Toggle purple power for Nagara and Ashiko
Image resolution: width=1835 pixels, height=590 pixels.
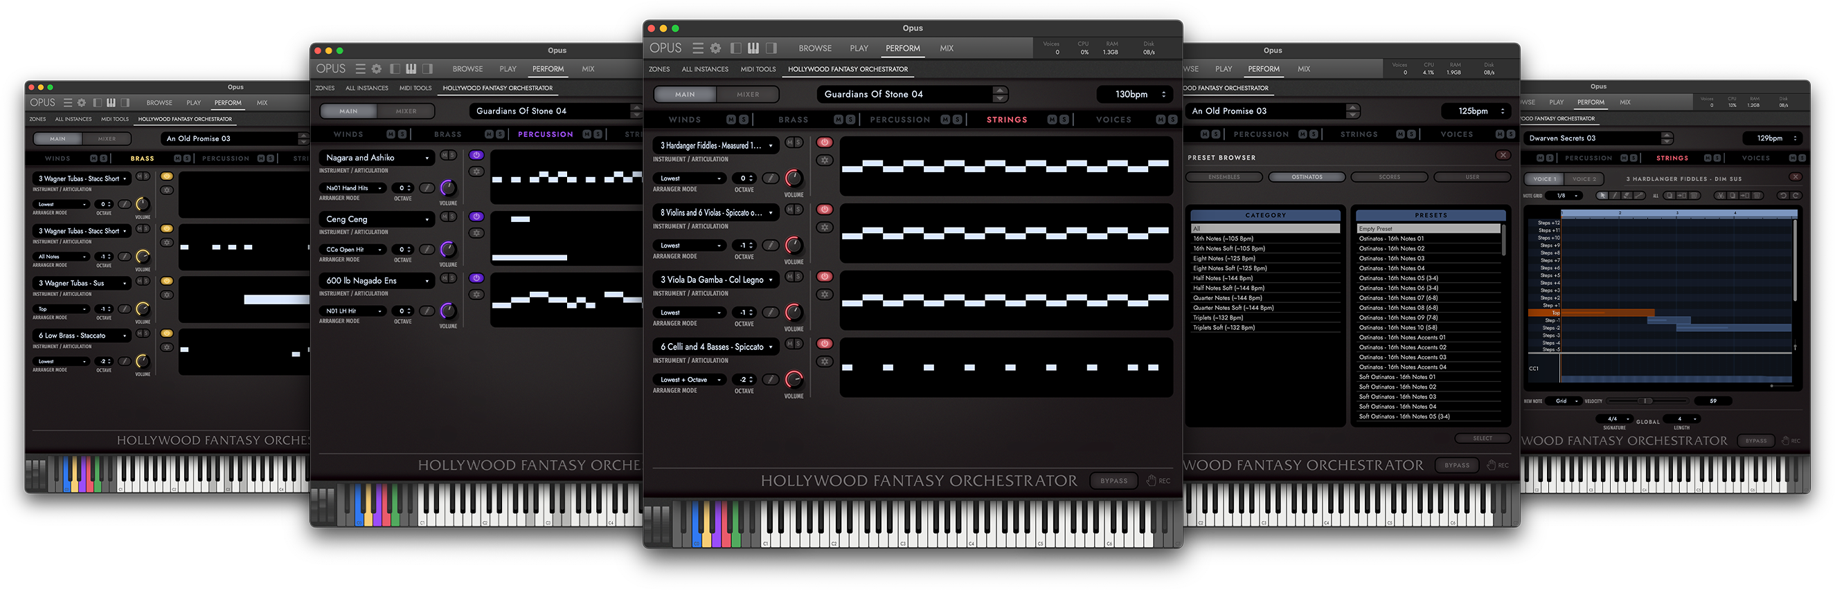click(x=476, y=155)
